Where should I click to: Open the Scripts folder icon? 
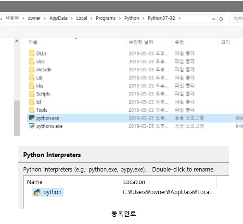coord(32,93)
